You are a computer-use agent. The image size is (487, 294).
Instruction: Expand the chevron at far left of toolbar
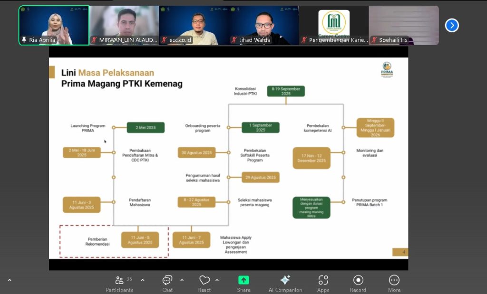[10, 280]
